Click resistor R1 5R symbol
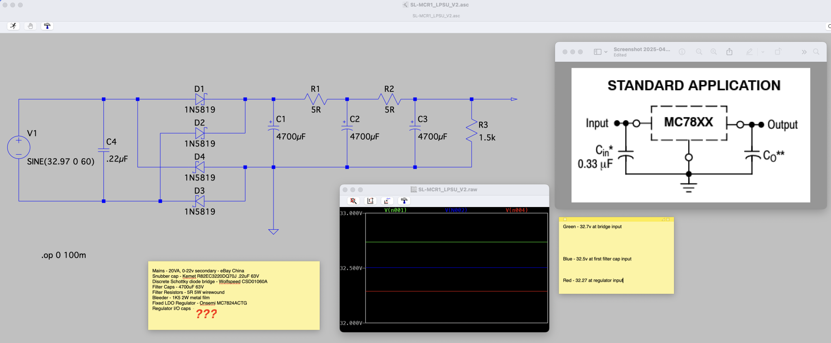 tap(316, 99)
